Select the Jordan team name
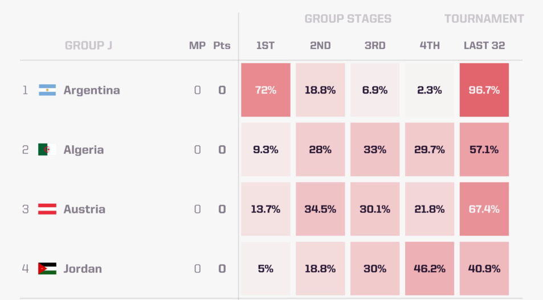543x300 pixels. coord(83,269)
